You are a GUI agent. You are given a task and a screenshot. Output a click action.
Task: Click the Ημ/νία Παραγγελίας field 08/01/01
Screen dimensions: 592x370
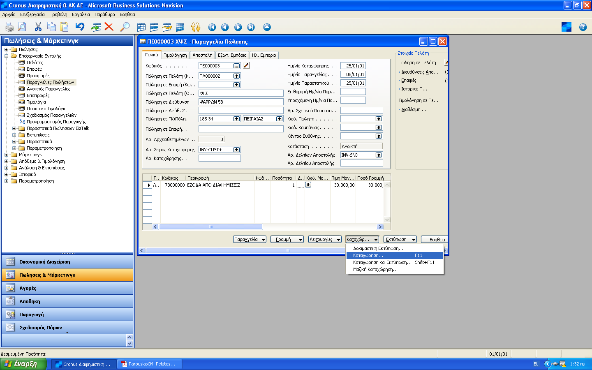click(353, 74)
